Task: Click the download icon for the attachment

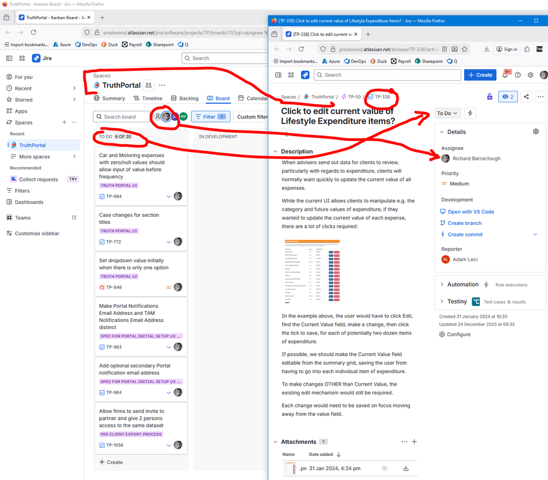Action: pyautogui.click(x=406, y=468)
